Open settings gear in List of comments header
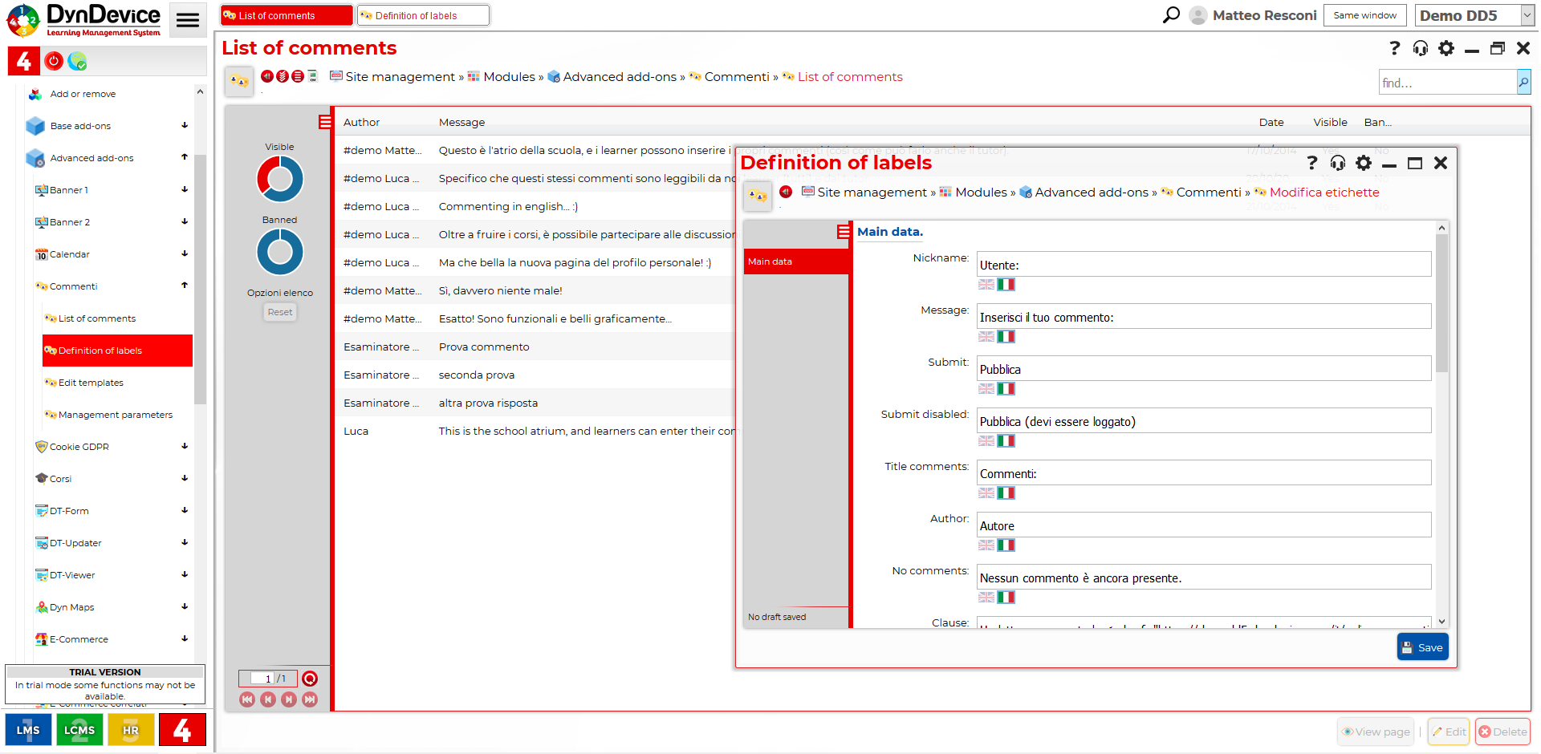This screenshot has height=754, width=1541. pos(1446,48)
